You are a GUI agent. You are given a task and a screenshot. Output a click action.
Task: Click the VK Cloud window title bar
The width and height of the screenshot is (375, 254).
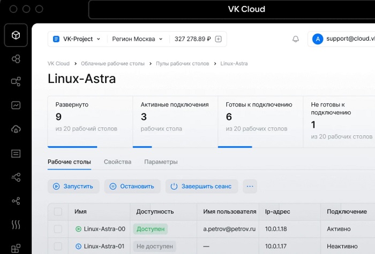tap(246, 9)
